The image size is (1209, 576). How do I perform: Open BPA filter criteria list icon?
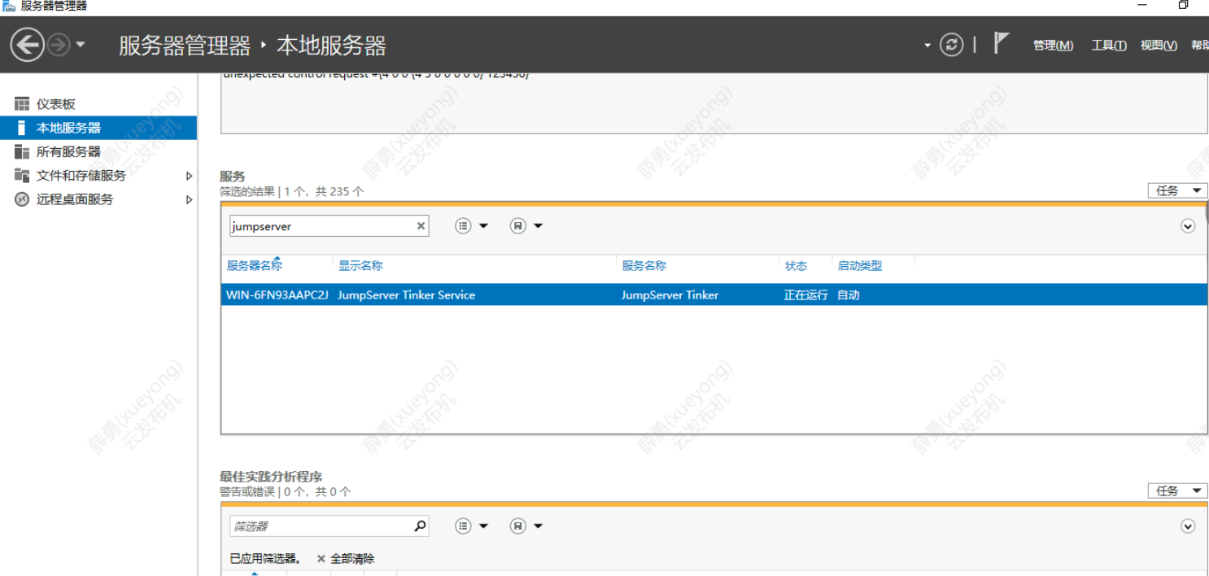463,526
